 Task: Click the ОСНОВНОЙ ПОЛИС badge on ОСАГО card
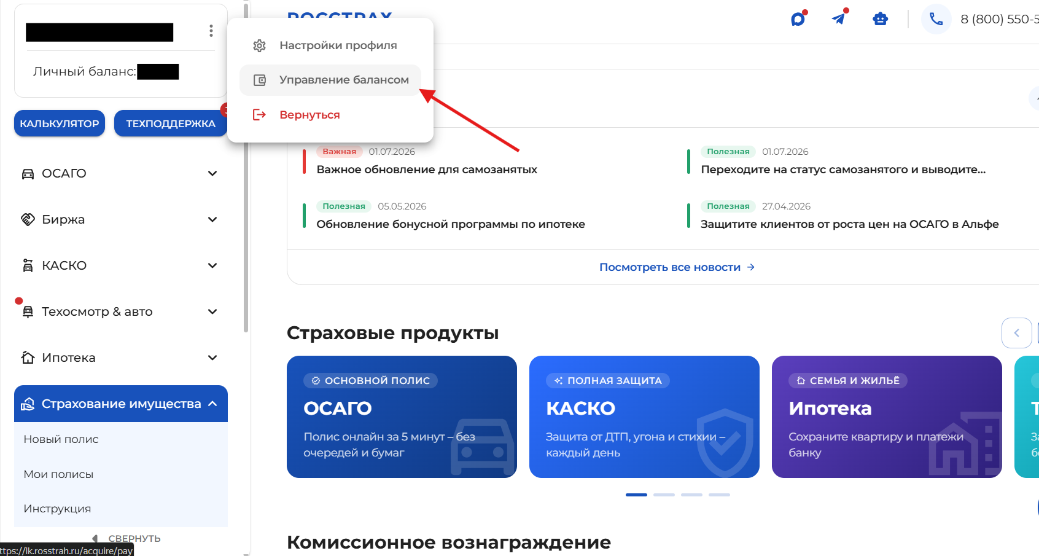(370, 380)
